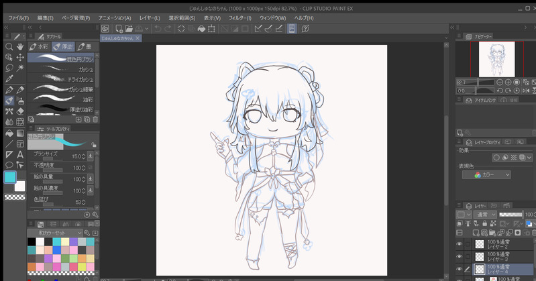Adjust the layer opacity slider

(x=511, y=215)
